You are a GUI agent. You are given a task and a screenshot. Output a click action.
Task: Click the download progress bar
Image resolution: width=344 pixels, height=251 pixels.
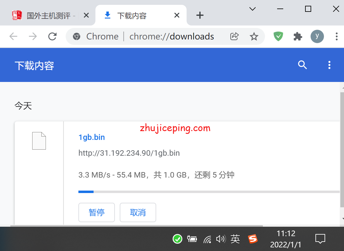[209, 192]
